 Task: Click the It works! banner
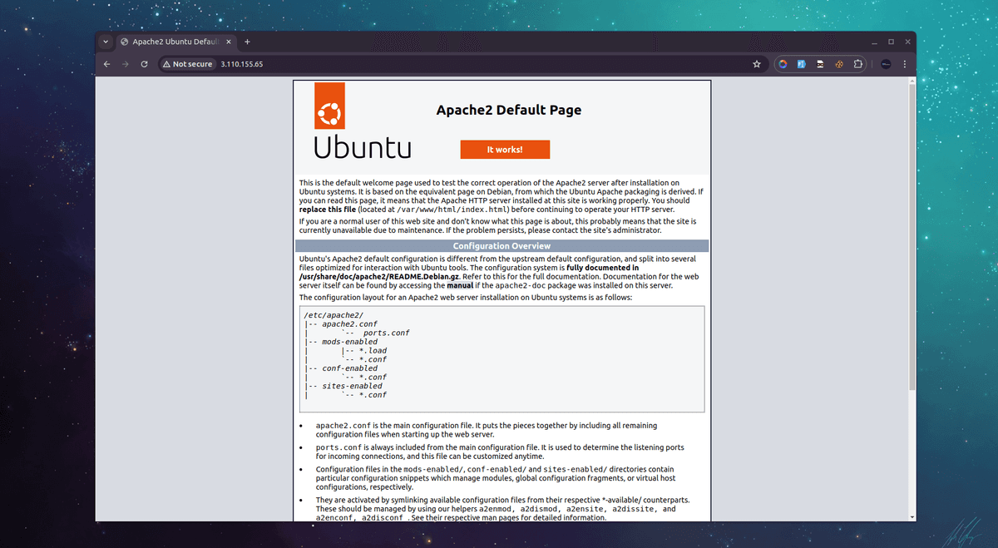coord(505,149)
